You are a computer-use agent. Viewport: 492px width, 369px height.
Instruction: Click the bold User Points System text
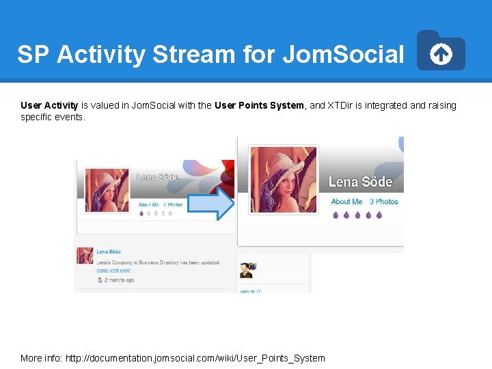[x=259, y=105]
